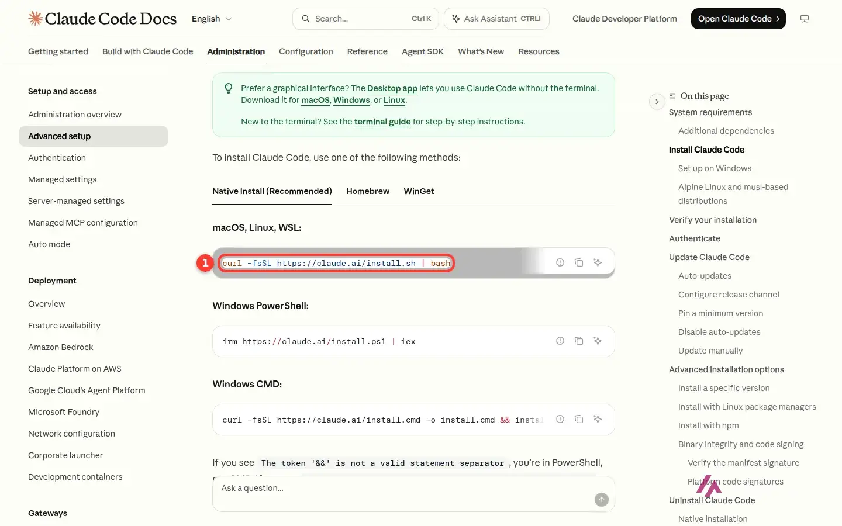The height and width of the screenshot is (526, 842).
Task: Open the Agent SDK nav tab
Action: (x=423, y=51)
